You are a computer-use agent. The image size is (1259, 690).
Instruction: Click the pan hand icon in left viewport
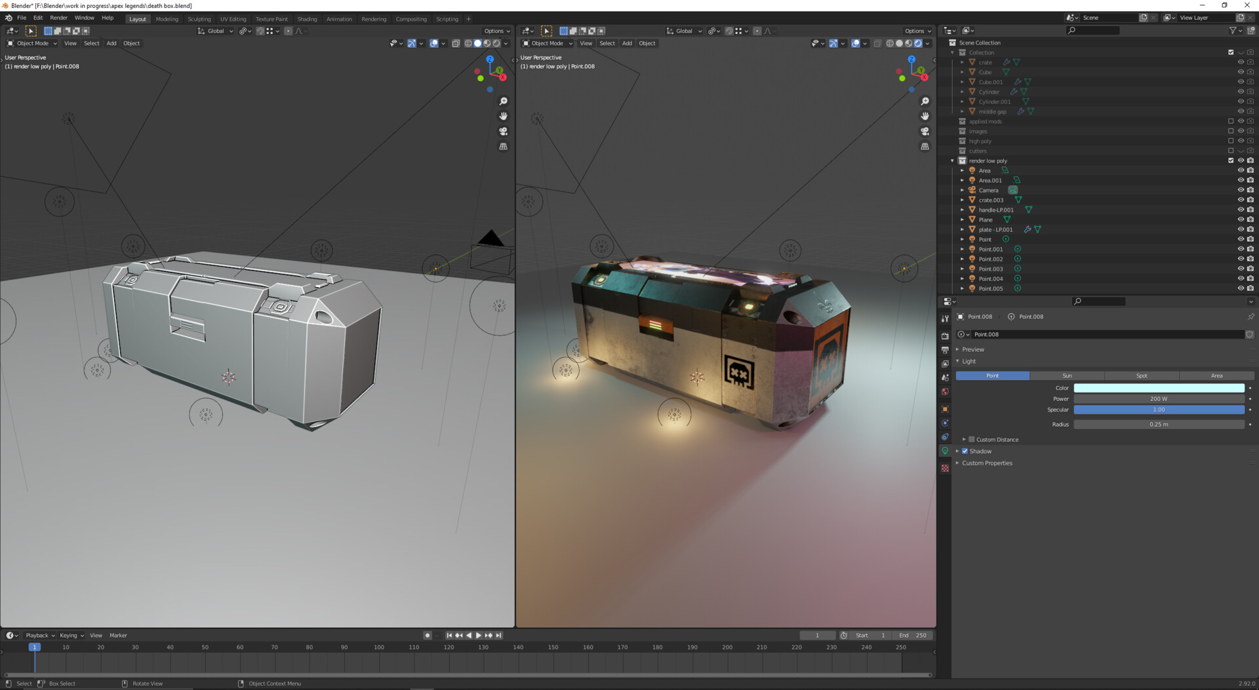(x=503, y=116)
